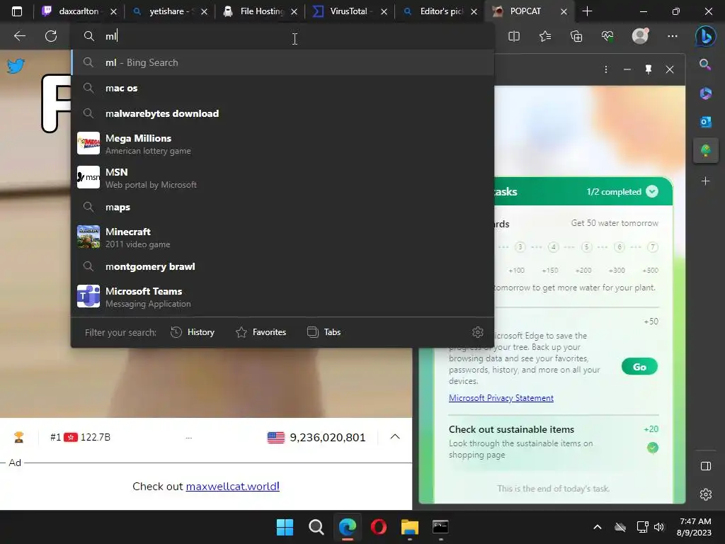Click the #1 122.7B leaderboard entry
The image size is (725, 544).
(80, 437)
